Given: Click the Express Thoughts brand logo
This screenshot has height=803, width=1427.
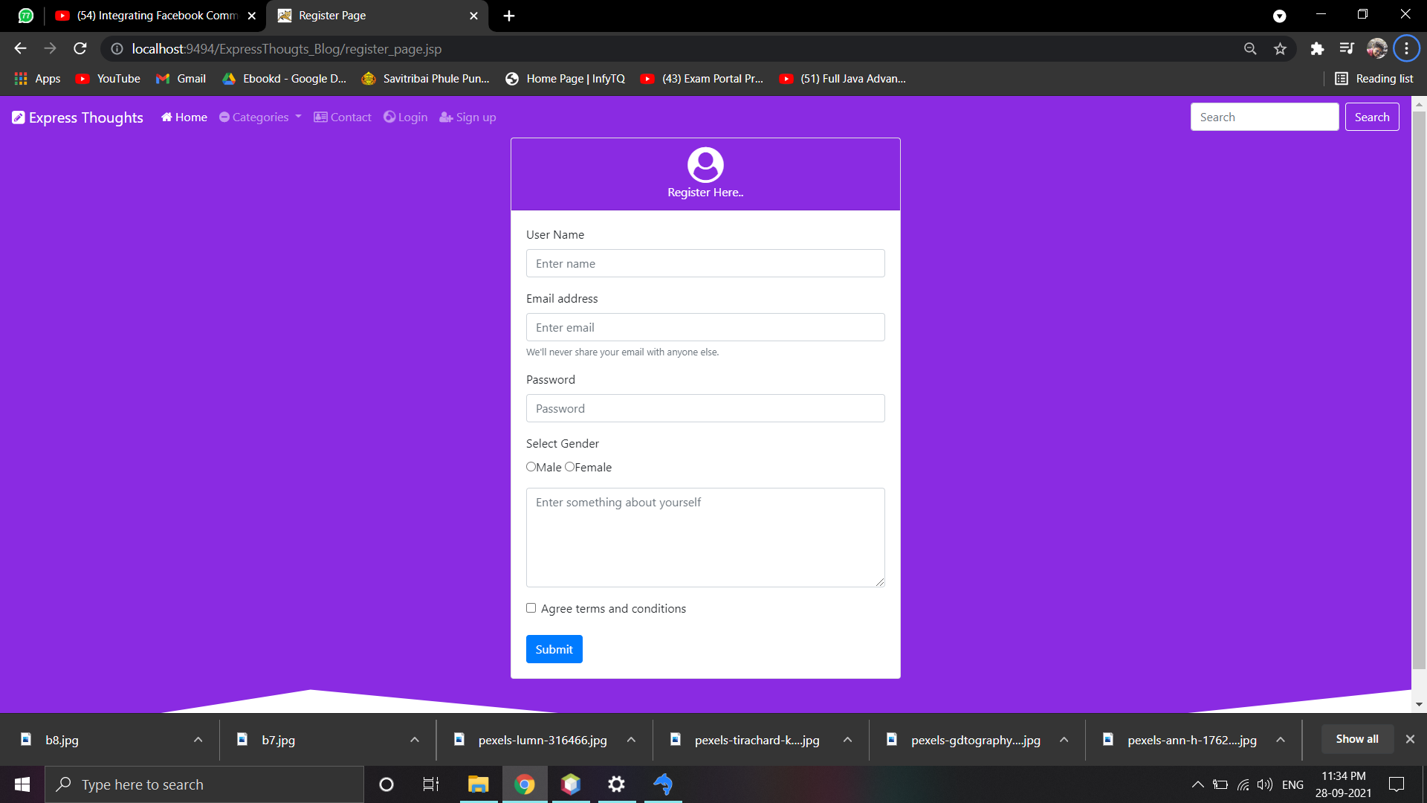Looking at the screenshot, I should pos(77,117).
